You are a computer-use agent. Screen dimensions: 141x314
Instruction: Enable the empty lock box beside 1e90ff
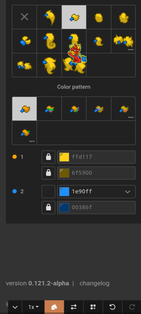click(48, 191)
